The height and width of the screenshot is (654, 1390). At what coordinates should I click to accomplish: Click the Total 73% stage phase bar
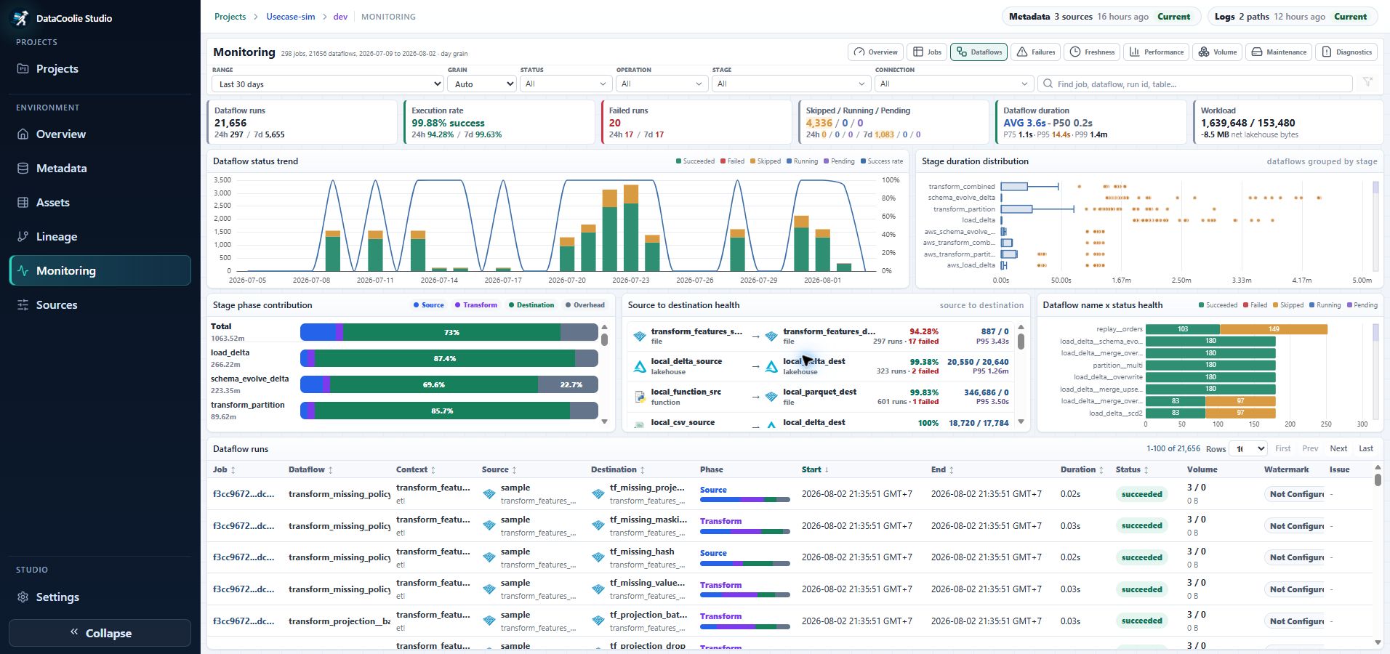pos(449,332)
